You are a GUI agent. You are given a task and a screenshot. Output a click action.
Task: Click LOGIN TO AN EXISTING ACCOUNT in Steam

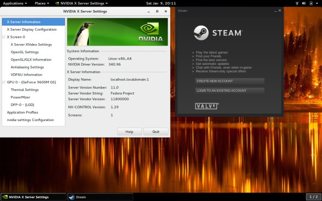tap(230, 90)
